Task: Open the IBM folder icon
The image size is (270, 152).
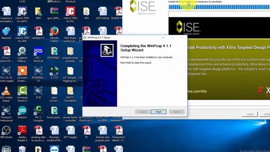Action: pyautogui.click(x=38, y=13)
